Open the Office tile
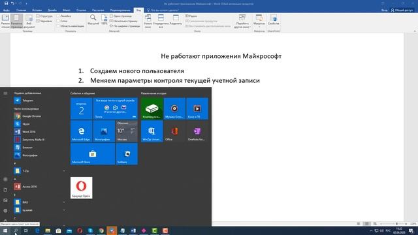The height and width of the screenshot is (235, 418). click(174, 131)
